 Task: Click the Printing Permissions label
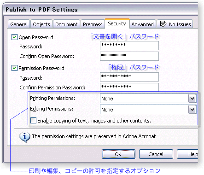(x=52, y=98)
